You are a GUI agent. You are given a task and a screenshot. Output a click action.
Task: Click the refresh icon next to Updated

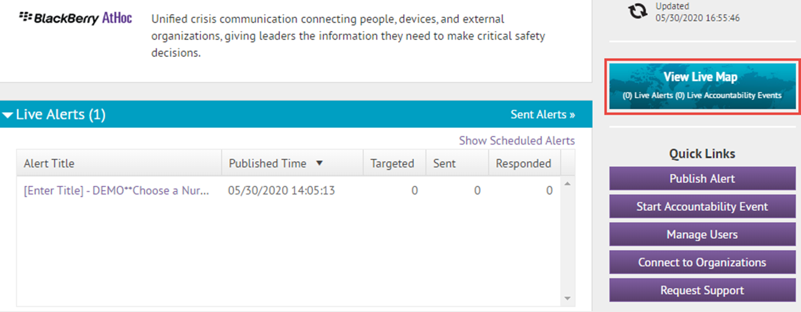pos(637,11)
